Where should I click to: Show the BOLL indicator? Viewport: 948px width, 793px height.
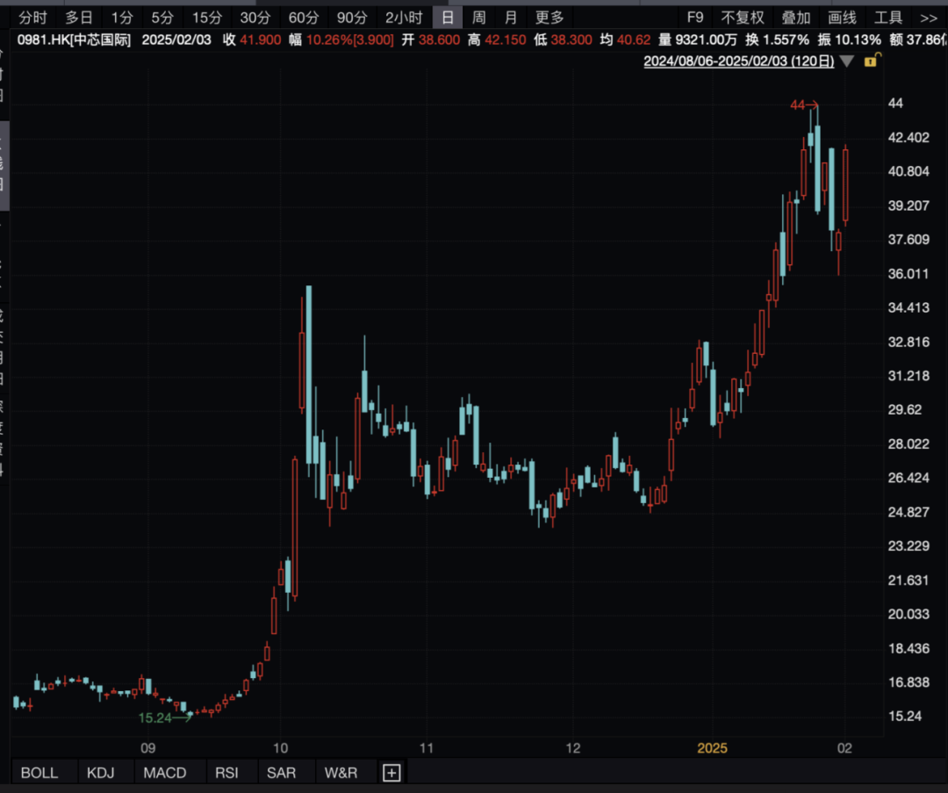39,773
